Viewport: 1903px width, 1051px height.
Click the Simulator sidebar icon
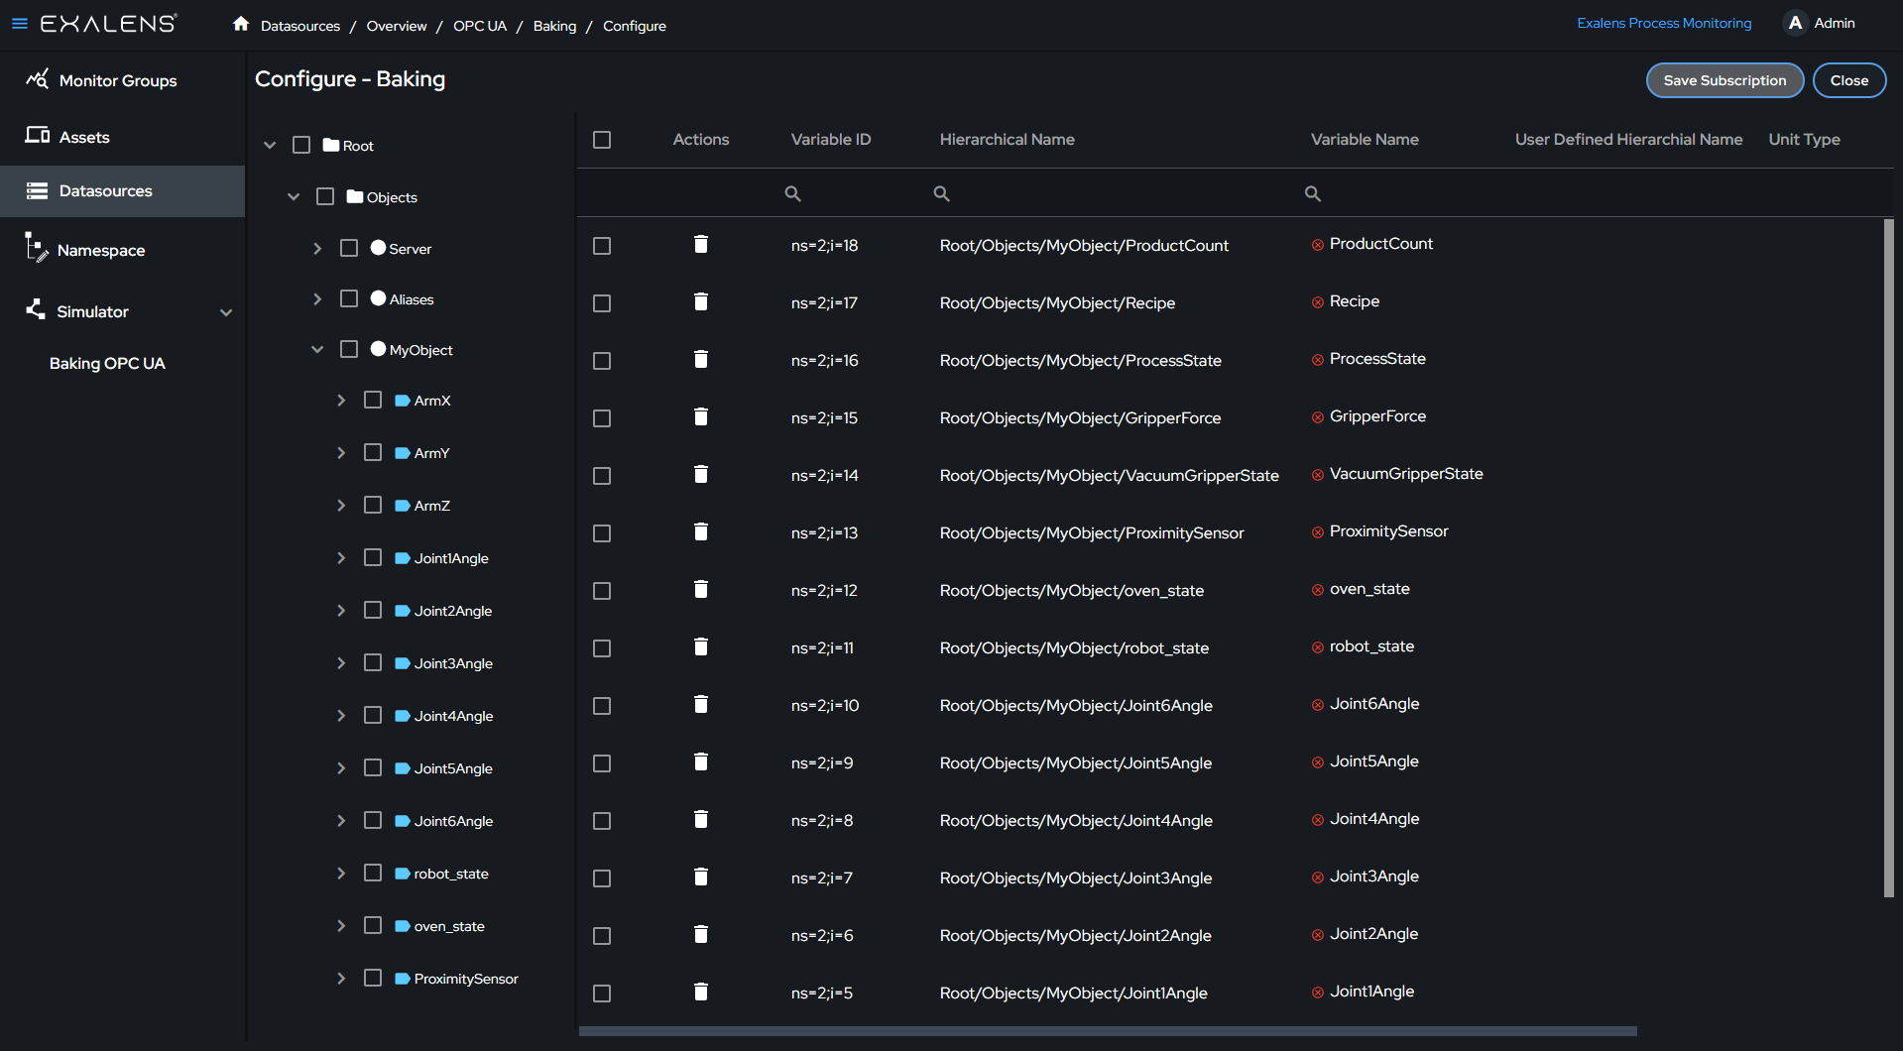36,309
